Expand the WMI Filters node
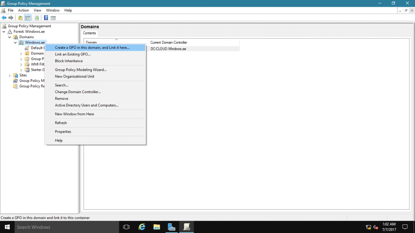 (x=21, y=64)
